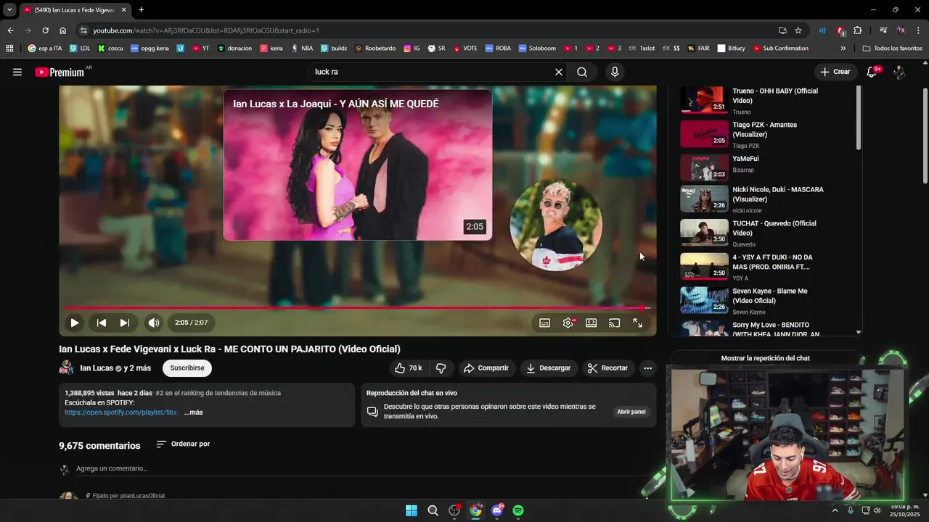Click the Descargar download button

(x=549, y=368)
